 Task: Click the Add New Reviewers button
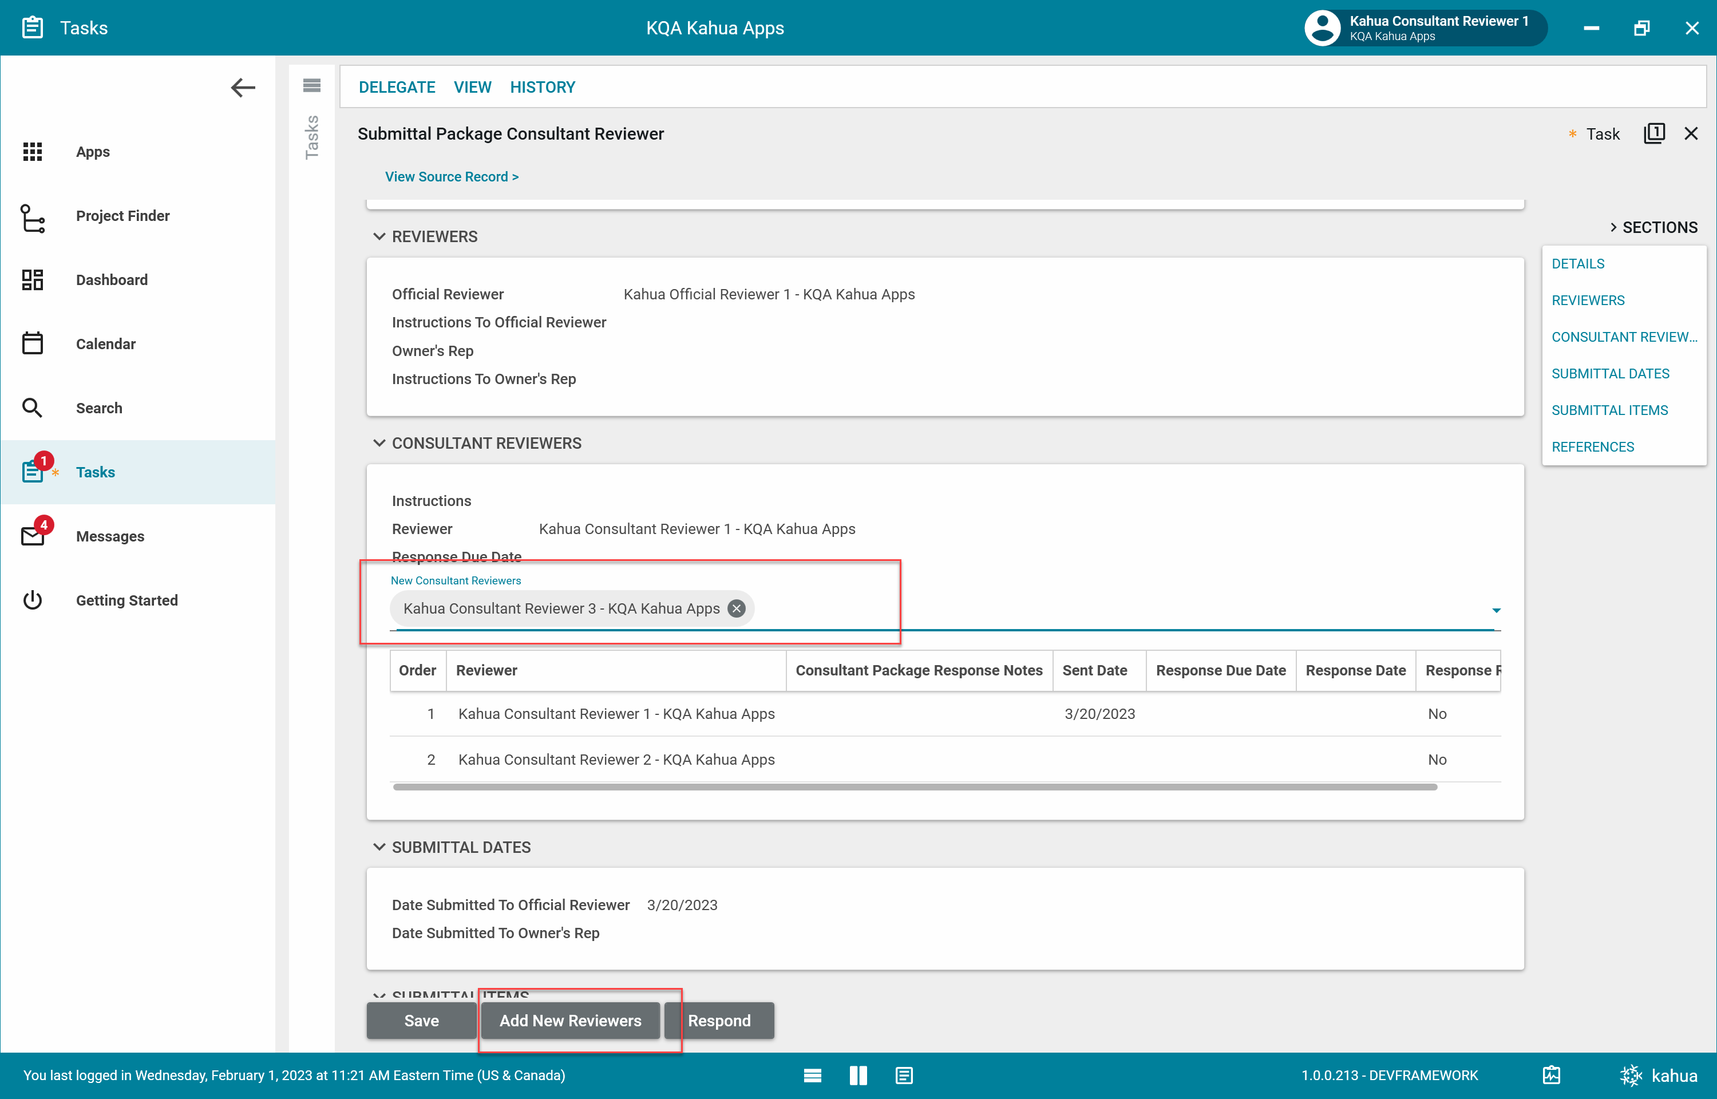[570, 1021]
